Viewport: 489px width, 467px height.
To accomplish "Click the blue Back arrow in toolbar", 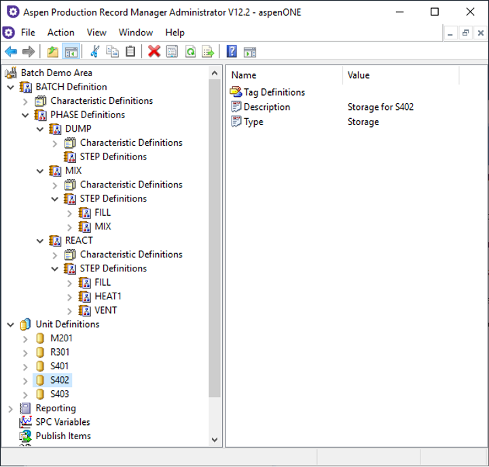I will coord(11,52).
